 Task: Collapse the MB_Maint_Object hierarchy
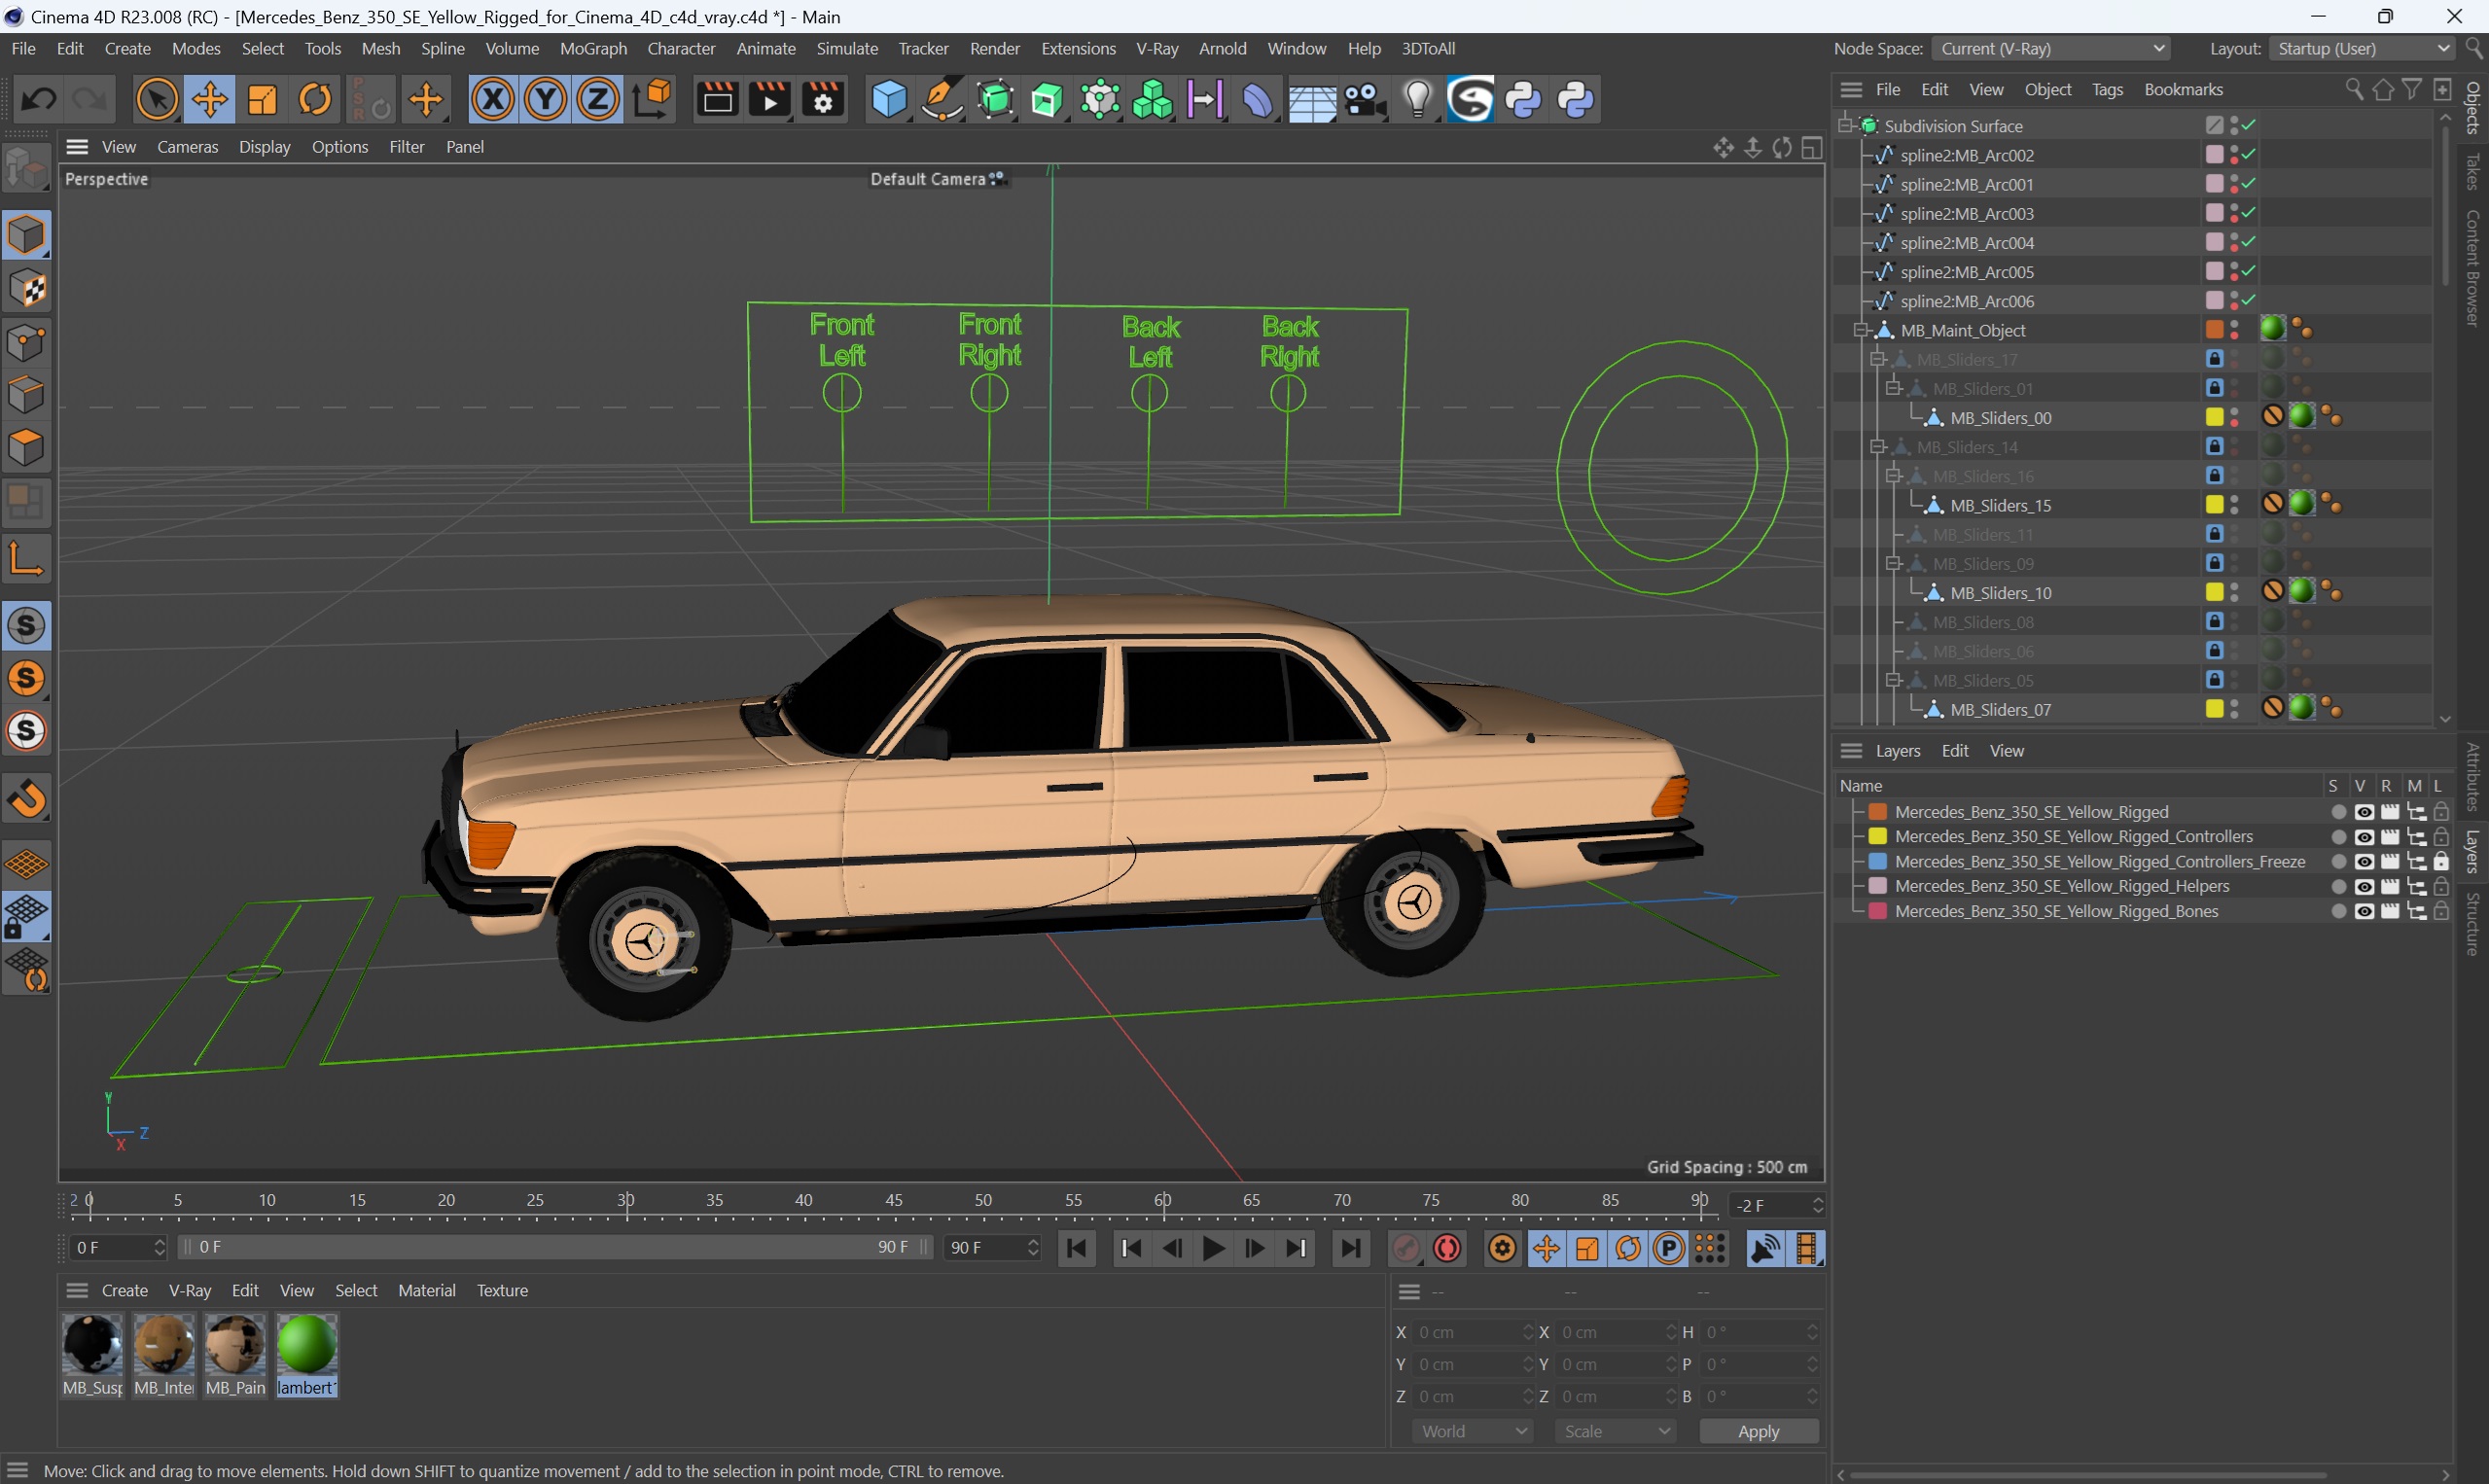click(x=1861, y=330)
